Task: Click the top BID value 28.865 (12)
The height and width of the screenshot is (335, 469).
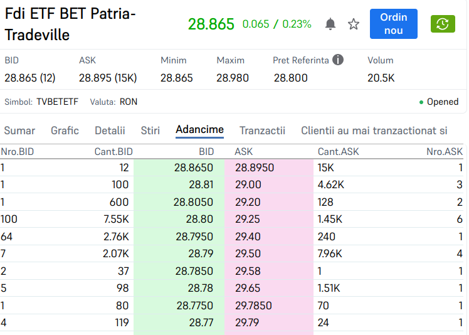Action: pos(30,78)
